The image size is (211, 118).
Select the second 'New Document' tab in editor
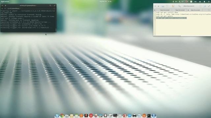(x=180, y=10)
